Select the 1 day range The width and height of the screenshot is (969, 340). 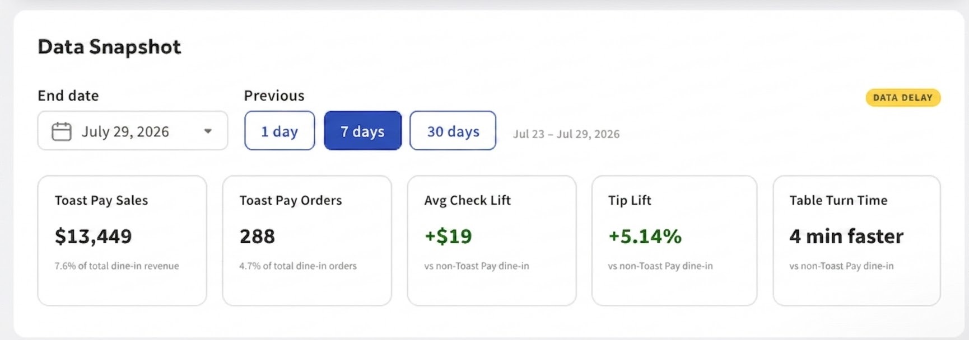click(x=279, y=131)
